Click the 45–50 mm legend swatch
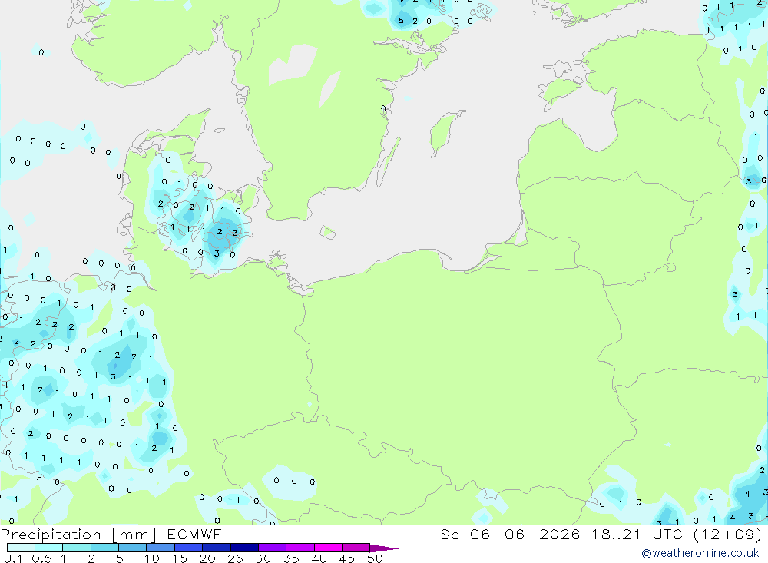The image size is (768, 563). 356,548
